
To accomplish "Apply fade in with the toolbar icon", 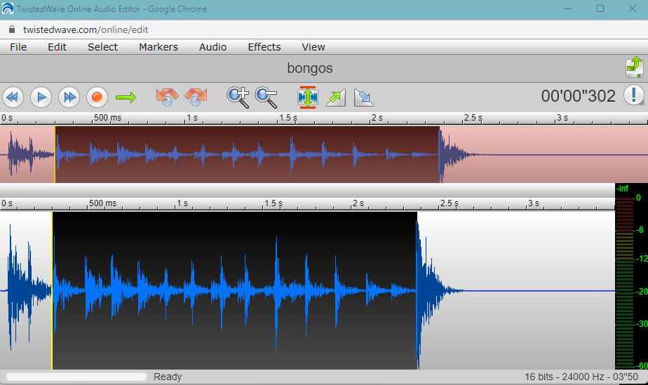I will click(x=335, y=98).
